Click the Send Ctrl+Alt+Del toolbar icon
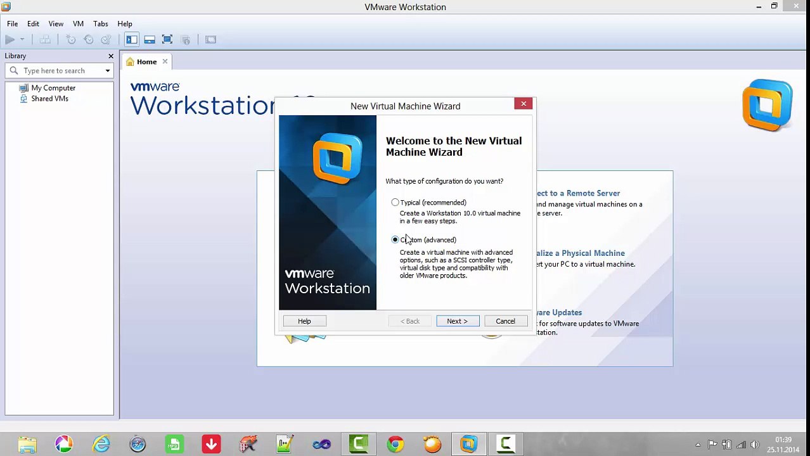Screen dimensions: 810x456 coord(45,40)
